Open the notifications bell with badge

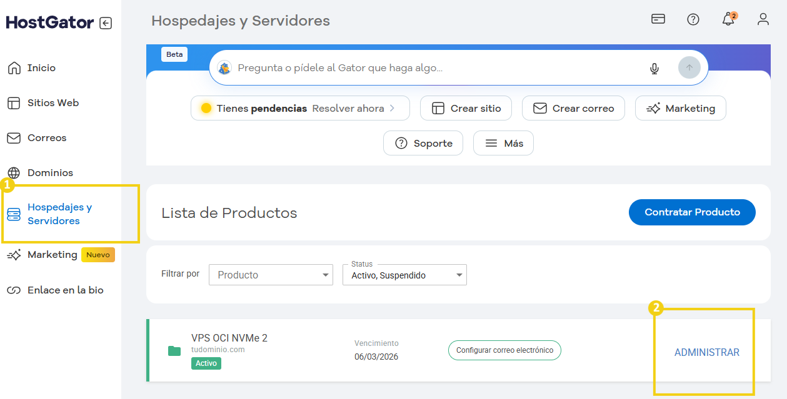coord(728,19)
